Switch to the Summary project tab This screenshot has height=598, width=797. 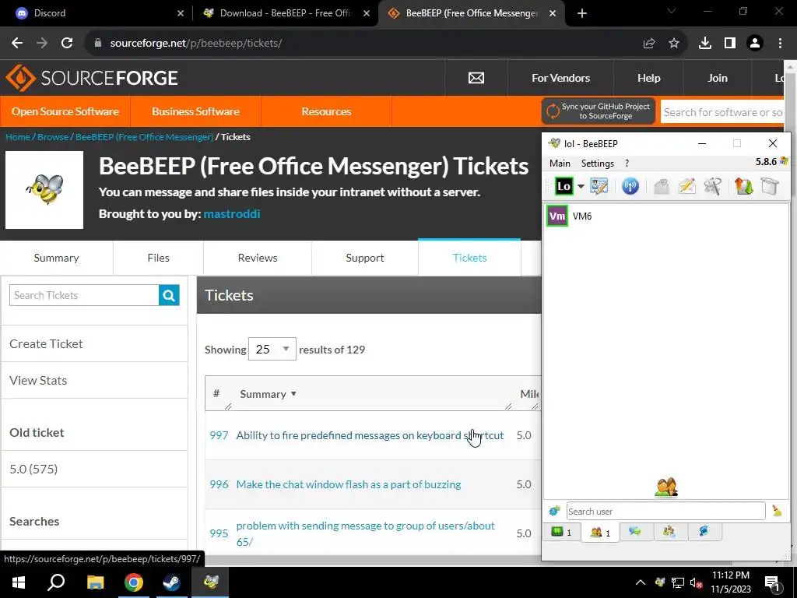[x=56, y=258]
